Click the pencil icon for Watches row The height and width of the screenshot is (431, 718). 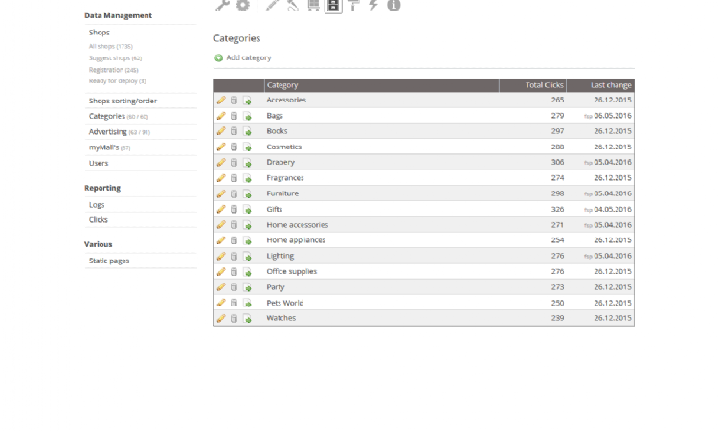[221, 318]
